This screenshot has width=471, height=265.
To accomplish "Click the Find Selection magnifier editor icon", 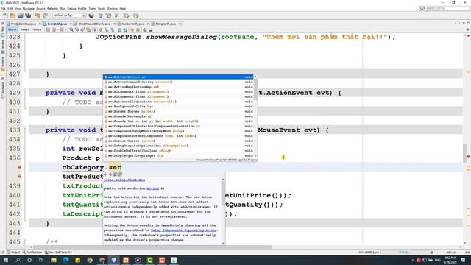I will point(71,29).
